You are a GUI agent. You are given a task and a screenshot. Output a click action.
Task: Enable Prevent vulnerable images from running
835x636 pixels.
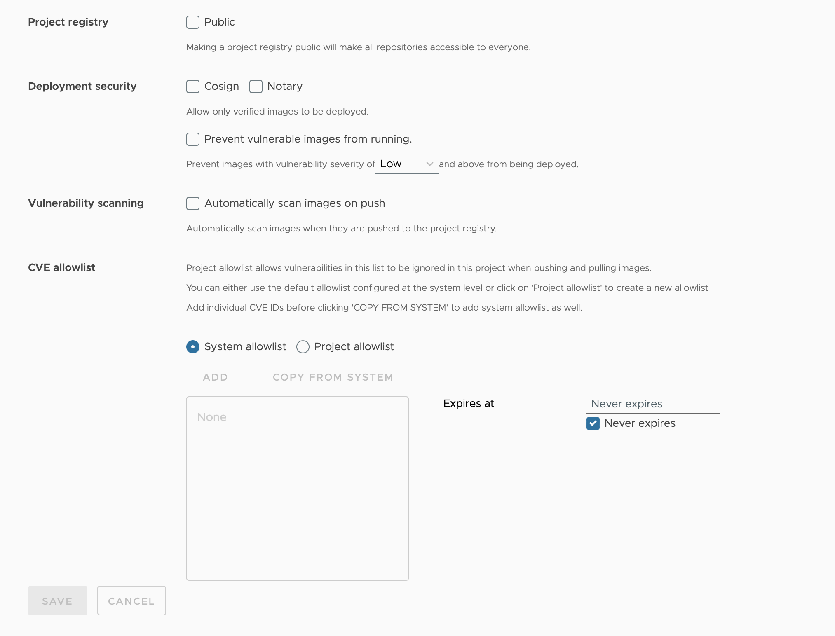click(x=192, y=139)
